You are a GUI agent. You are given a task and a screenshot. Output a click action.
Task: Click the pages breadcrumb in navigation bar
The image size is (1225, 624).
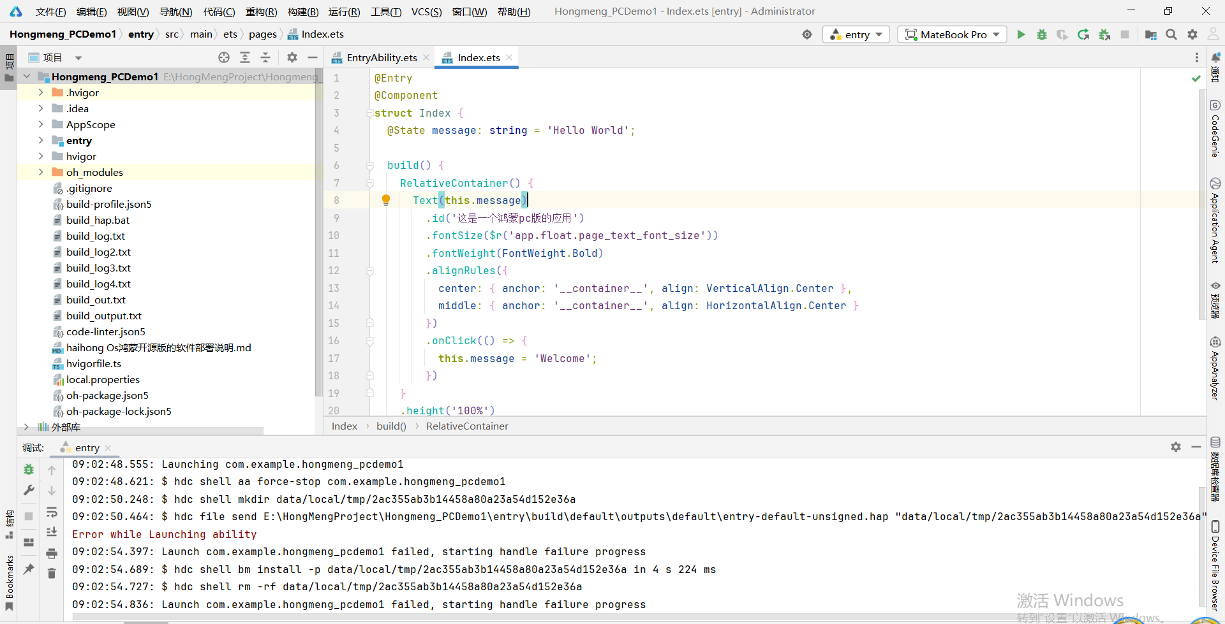click(262, 34)
